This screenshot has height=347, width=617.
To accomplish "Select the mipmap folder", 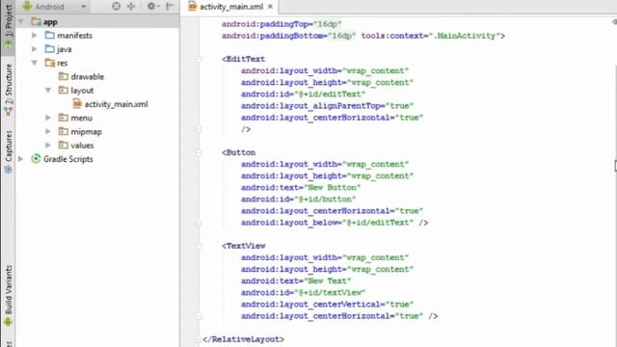I will 86,132.
